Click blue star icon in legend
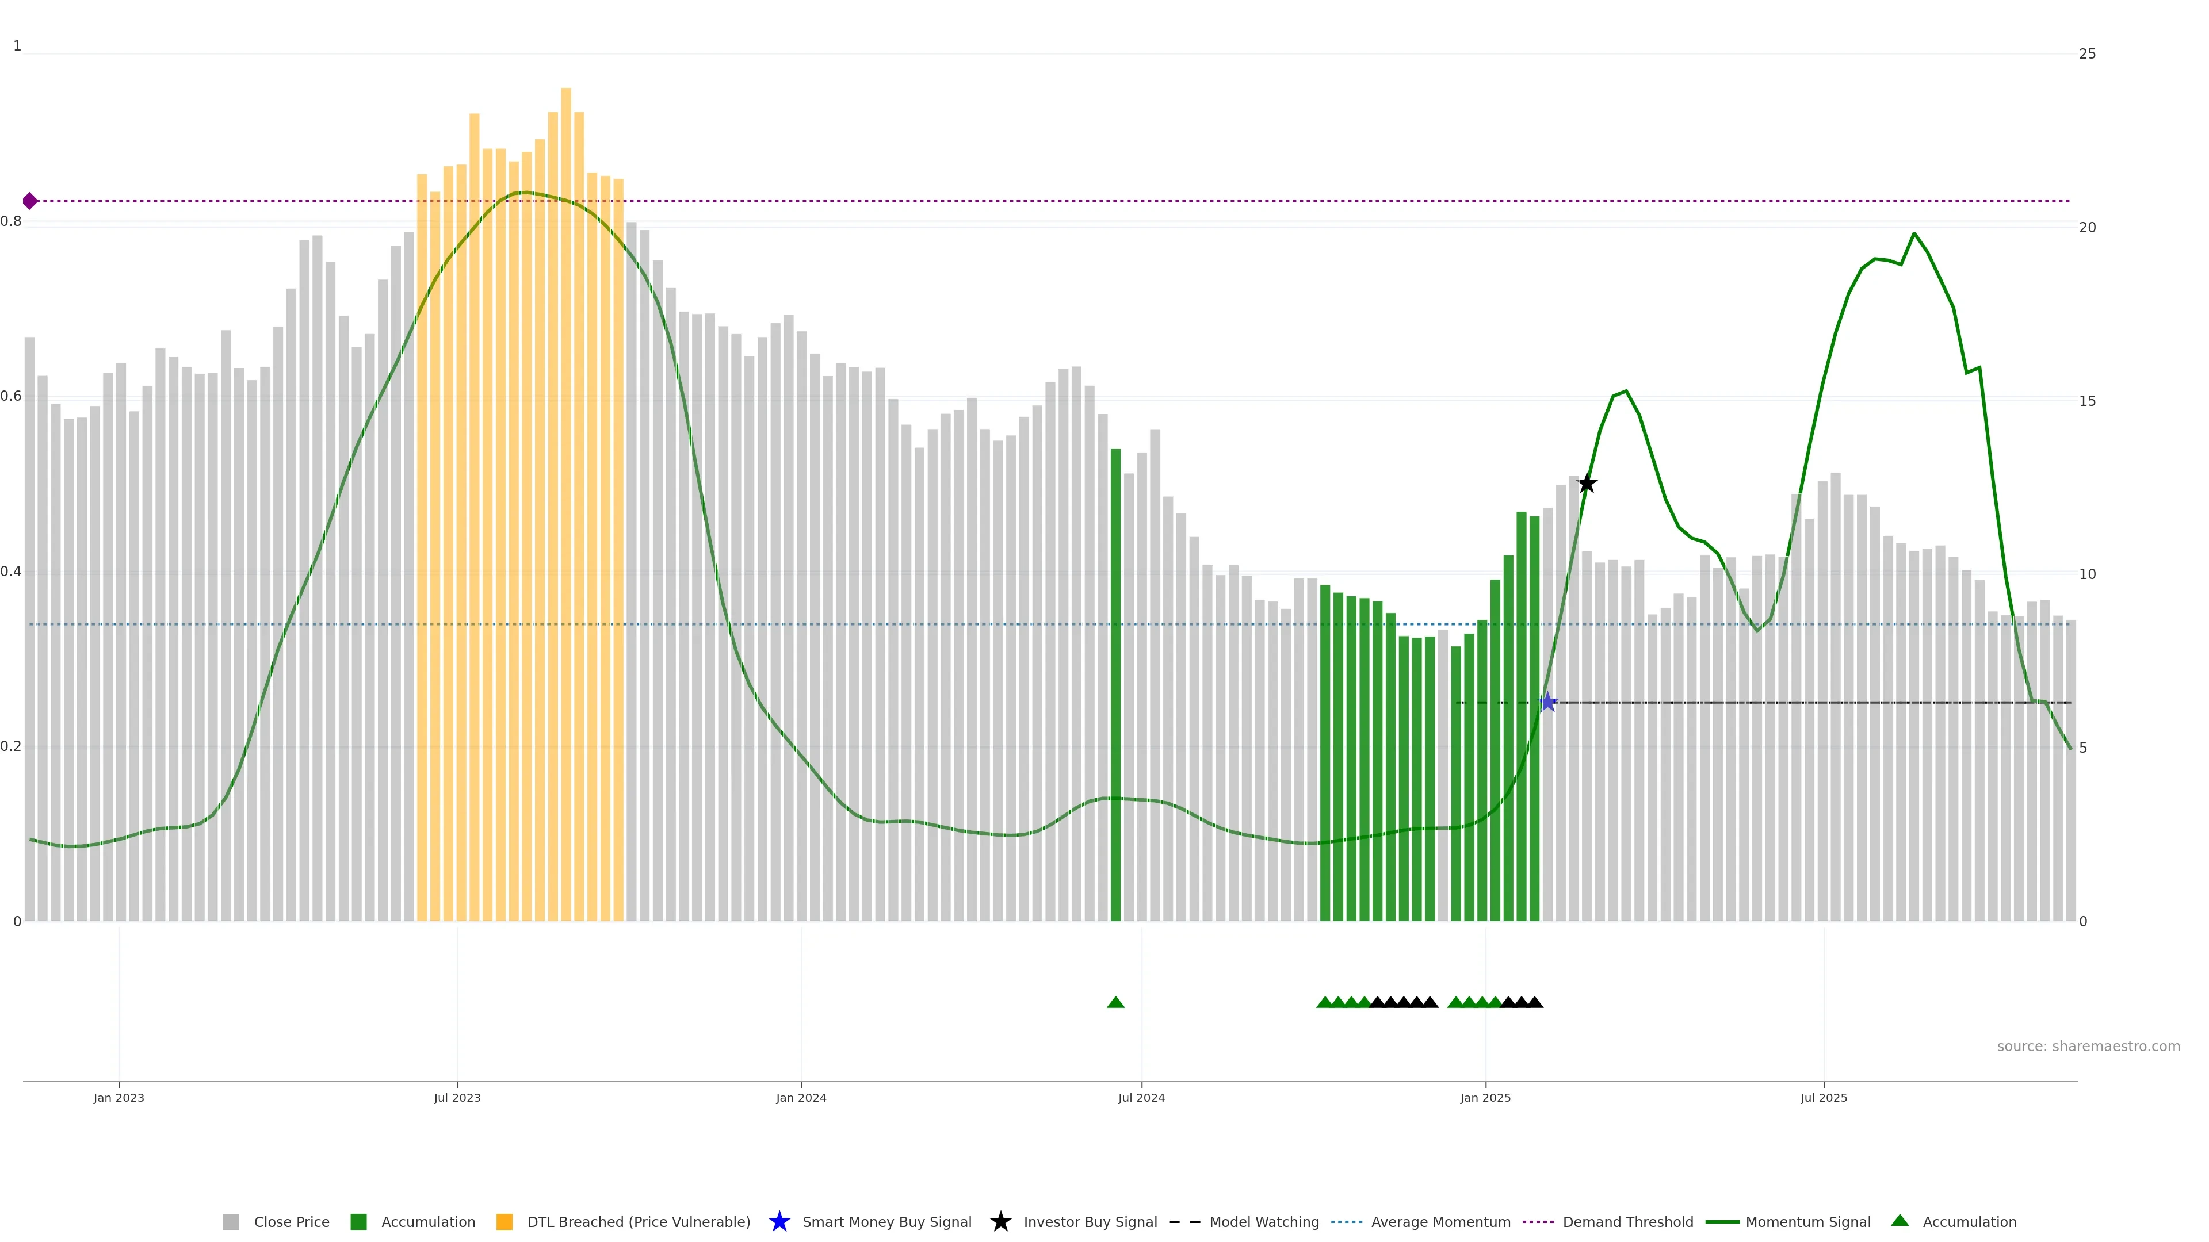 [x=779, y=1221]
